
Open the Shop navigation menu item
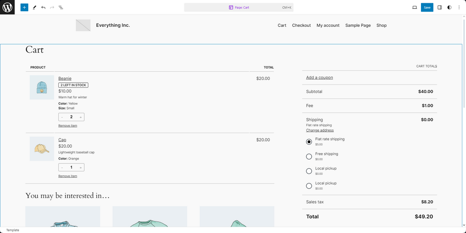[381, 25]
